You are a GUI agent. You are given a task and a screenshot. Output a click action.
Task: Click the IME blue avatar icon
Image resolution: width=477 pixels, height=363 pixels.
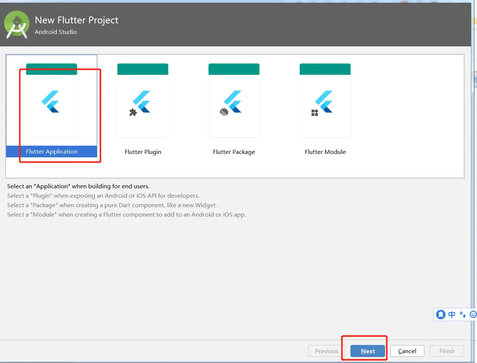click(441, 314)
